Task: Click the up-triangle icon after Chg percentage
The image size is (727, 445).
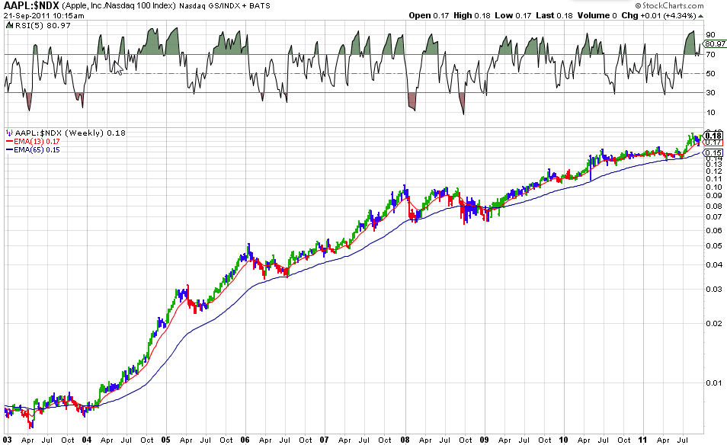Action: click(x=700, y=16)
